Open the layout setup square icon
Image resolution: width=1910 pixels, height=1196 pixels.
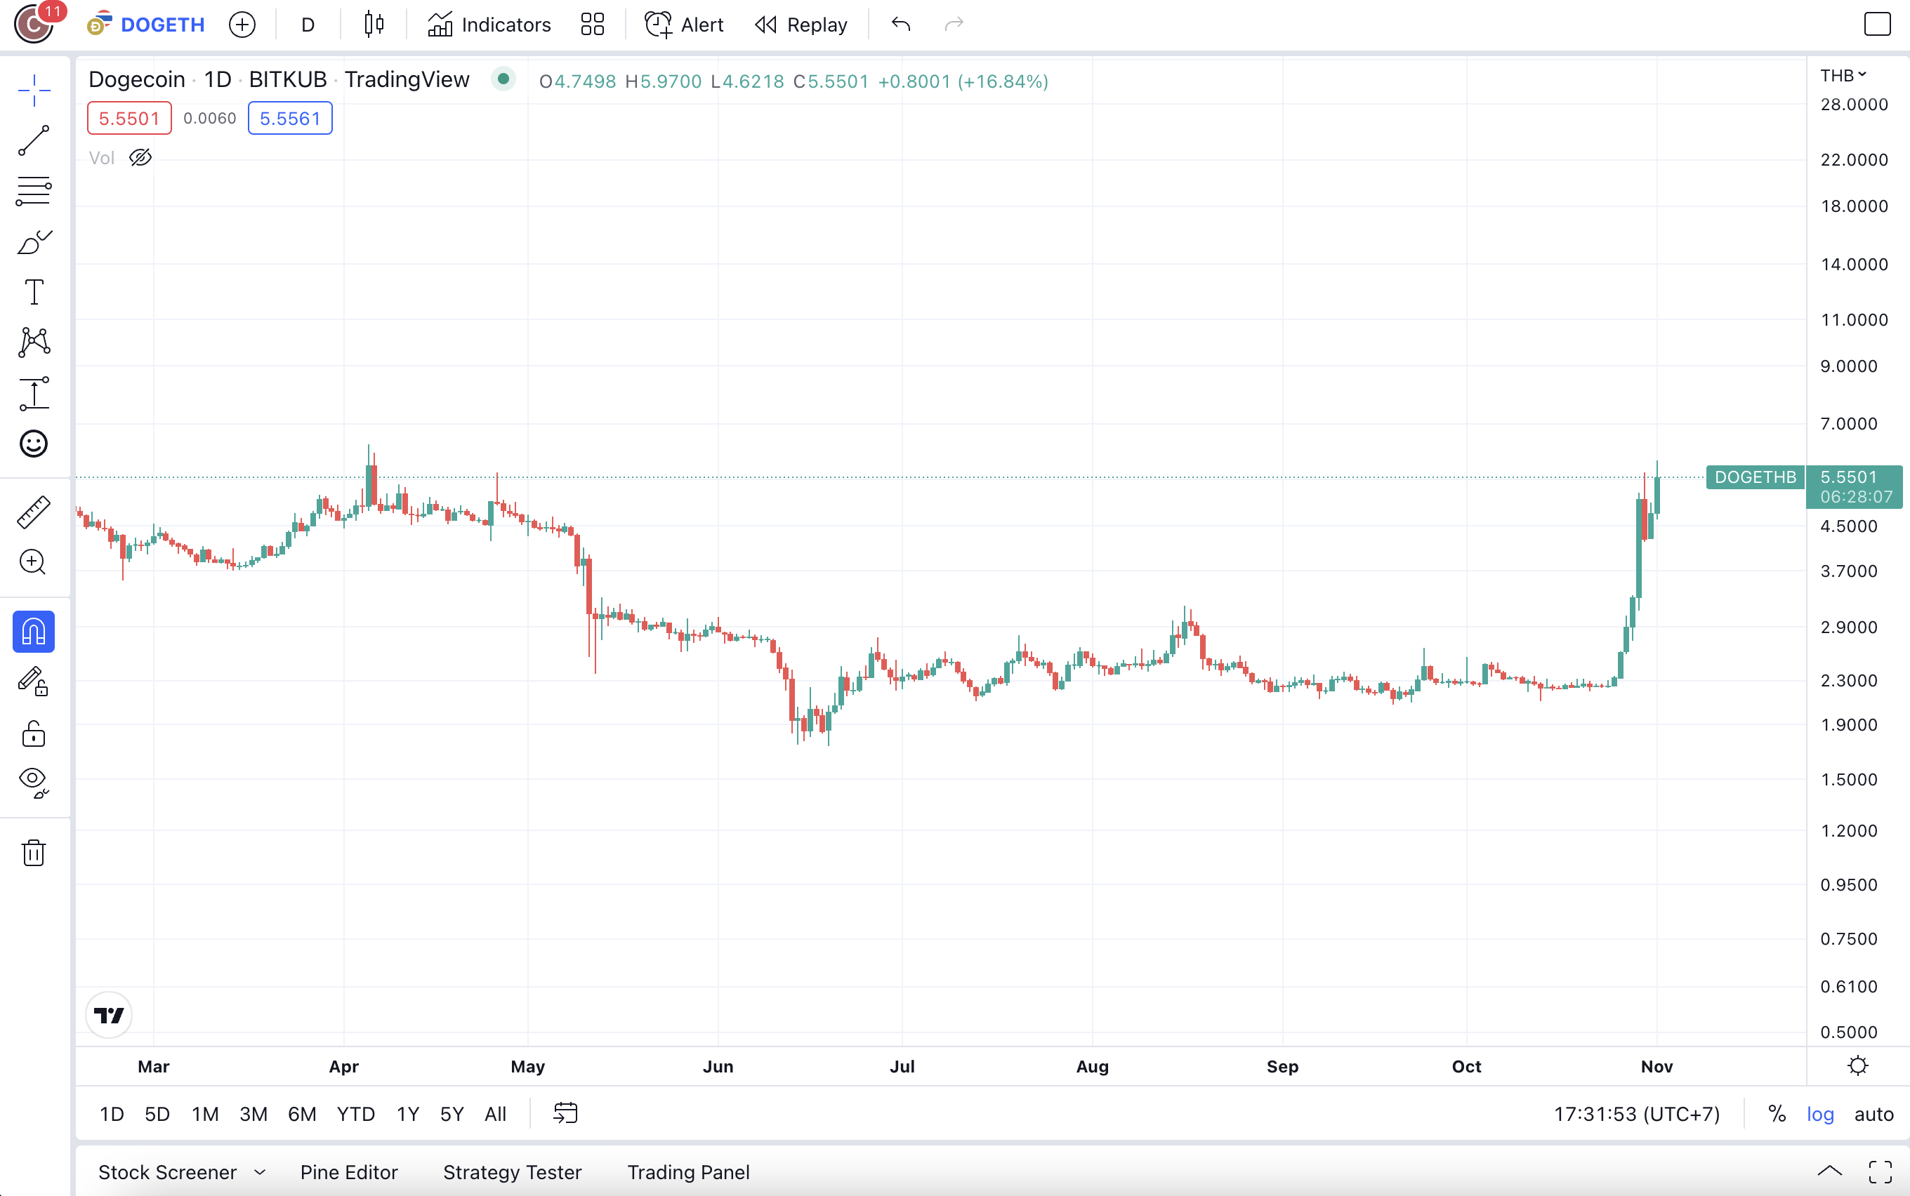tap(1878, 25)
